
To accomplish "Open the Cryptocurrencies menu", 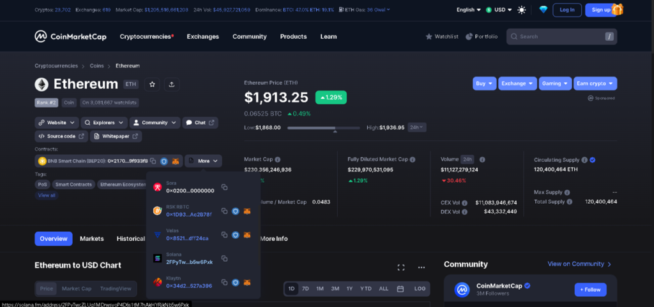I will (146, 36).
